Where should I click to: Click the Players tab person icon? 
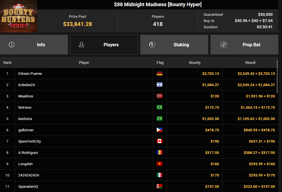coord(81,45)
